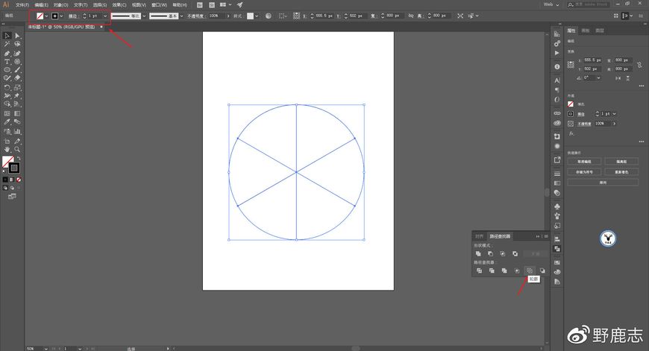
Task: Select the Paintbrush tool
Action: [17, 69]
